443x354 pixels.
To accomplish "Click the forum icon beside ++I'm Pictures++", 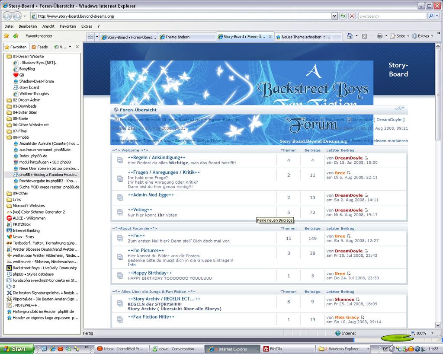I will pyautogui.click(x=120, y=257).
